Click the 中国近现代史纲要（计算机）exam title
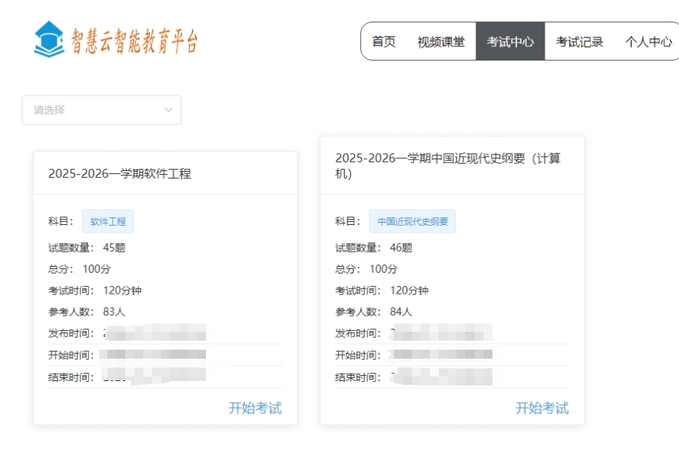679x461 pixels. 448,166
